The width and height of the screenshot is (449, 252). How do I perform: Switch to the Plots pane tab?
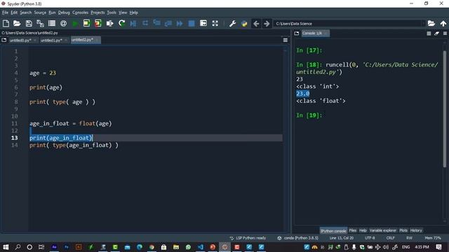tap(403, 230)
